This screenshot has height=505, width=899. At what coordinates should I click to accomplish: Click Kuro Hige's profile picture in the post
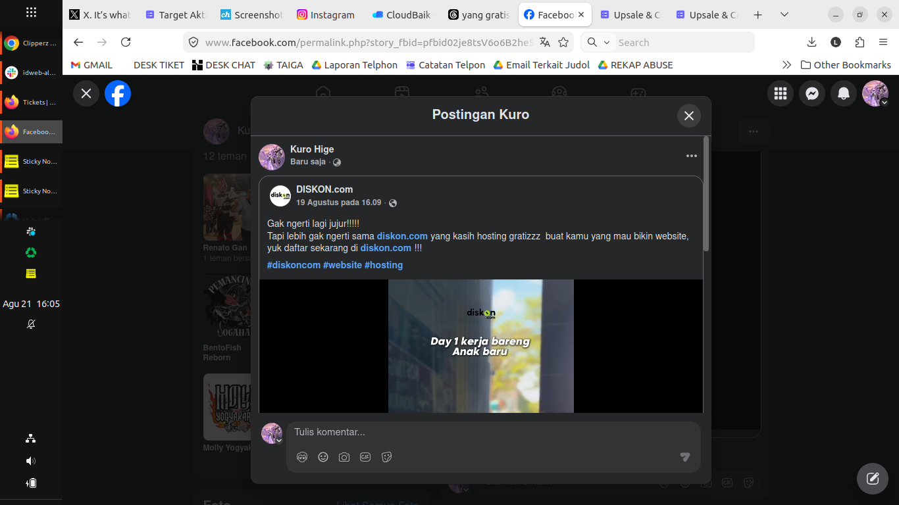(x=272, y=157)
